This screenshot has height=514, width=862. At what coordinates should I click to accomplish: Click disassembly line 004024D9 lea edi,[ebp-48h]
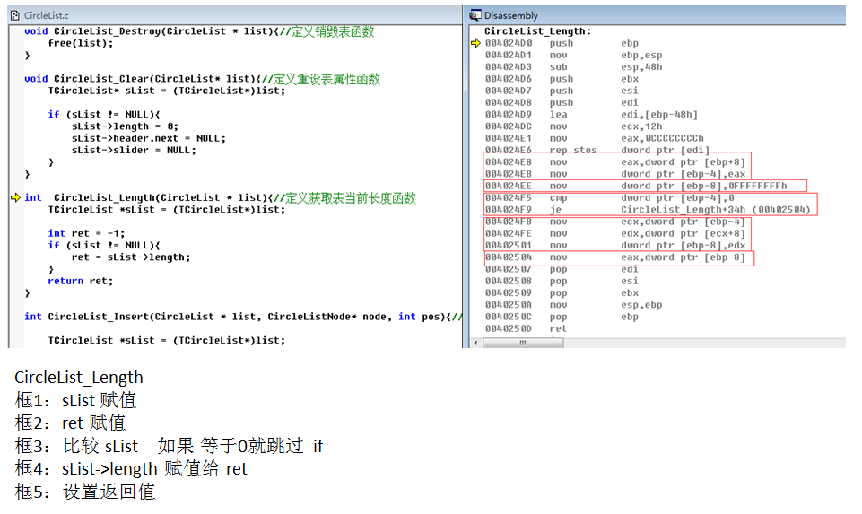(591, 114)
